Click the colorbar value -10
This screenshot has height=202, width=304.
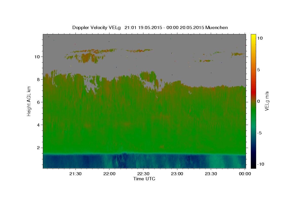click(x=260, y=164)
